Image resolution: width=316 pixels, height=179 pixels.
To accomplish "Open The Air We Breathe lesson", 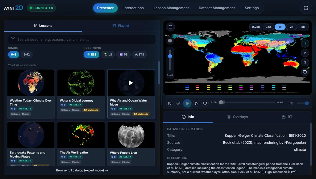I will point(81,144).
